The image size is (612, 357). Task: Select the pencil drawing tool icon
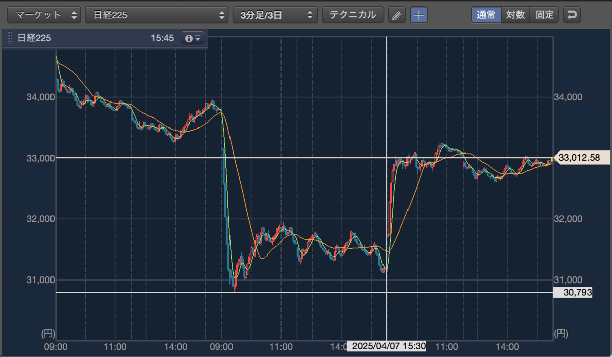tap(397, 15)
